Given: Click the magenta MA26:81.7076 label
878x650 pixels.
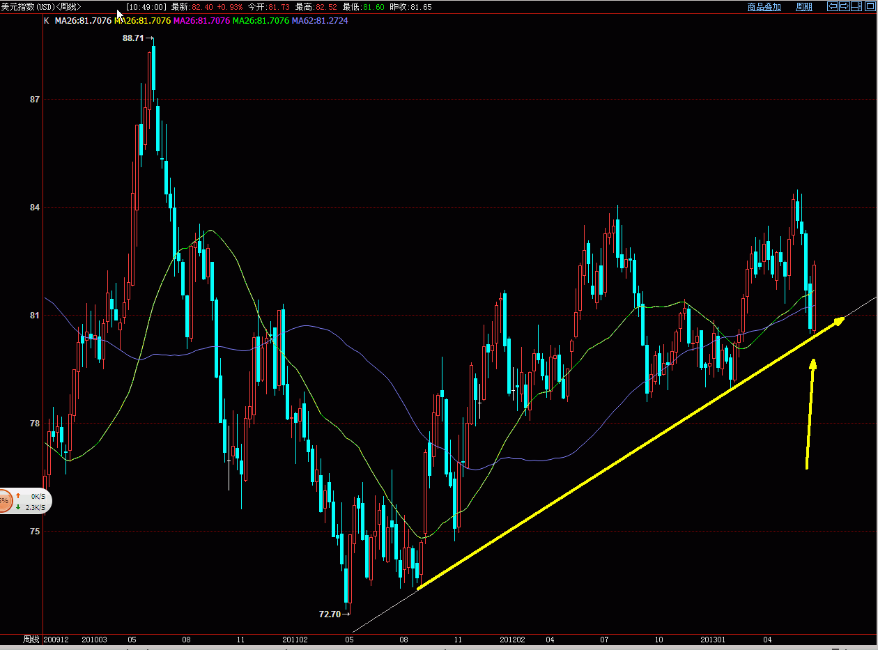Looking at the screenshot, I should click(x=201, y=21).
